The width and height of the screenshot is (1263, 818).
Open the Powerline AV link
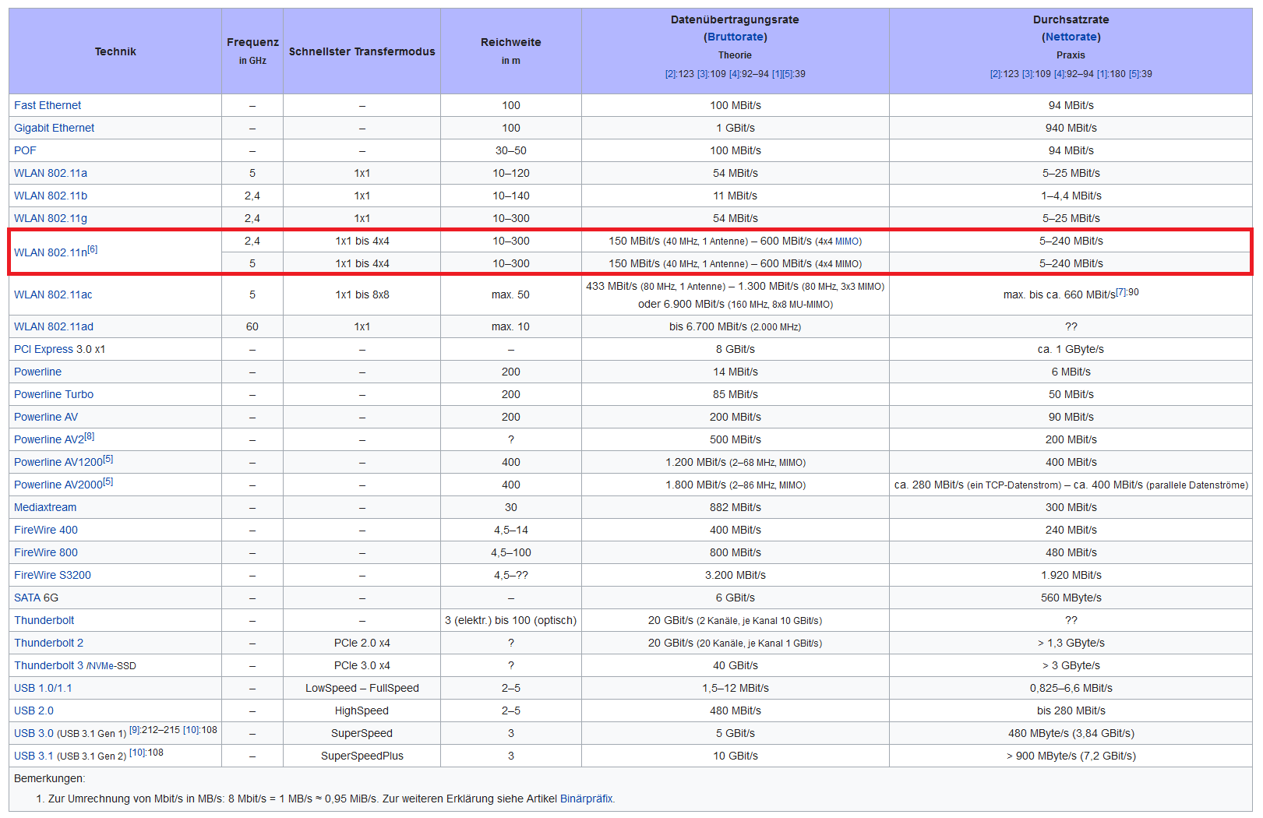(x=46, y=417)
